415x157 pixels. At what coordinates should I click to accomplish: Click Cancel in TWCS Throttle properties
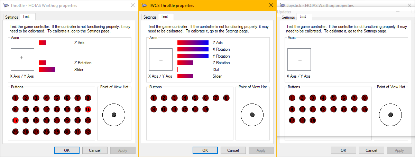coord(233,150)
